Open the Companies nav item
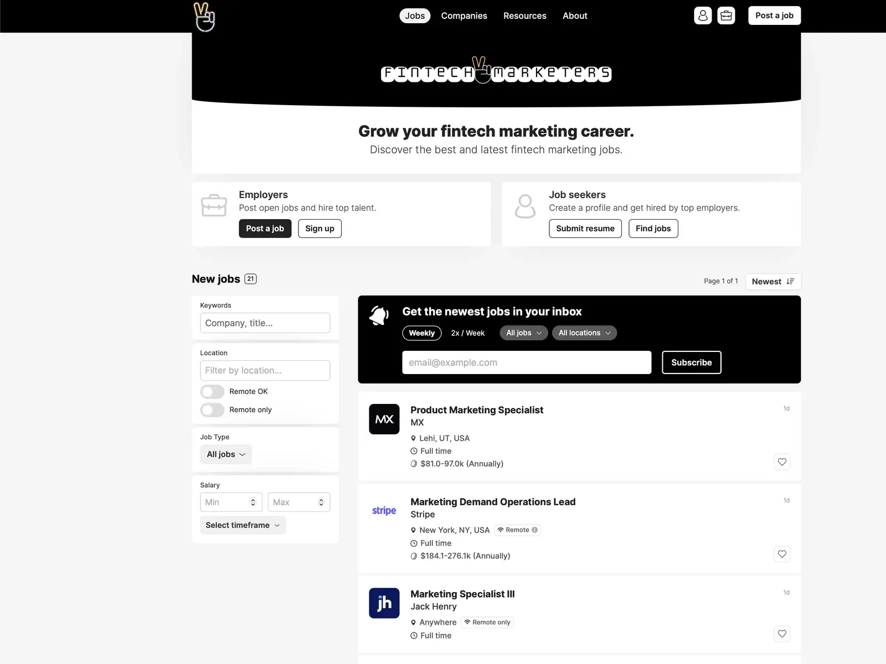The width and height of the screenshot is (886, 664). point(464,15)
